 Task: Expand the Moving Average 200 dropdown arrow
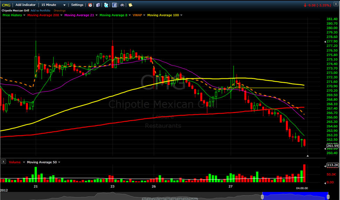click(61, 15)
